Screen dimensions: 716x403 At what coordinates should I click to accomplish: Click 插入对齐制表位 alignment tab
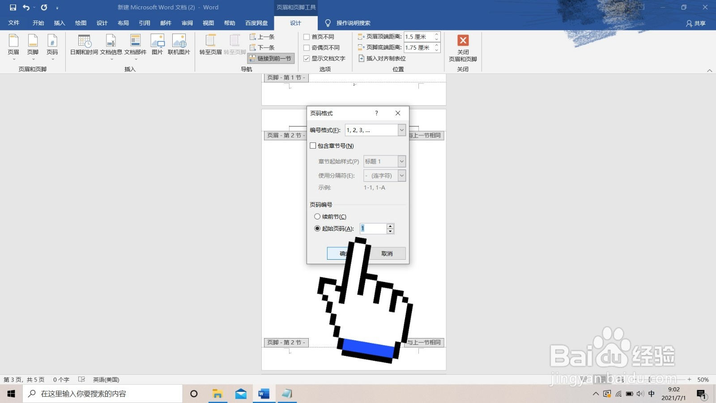382,58
